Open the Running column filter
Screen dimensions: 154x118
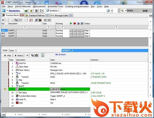[x=62, y=27]
